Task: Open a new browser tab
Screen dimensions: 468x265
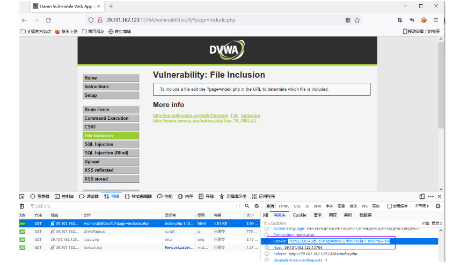Action: pyautogui.click(x=111, y=6)
